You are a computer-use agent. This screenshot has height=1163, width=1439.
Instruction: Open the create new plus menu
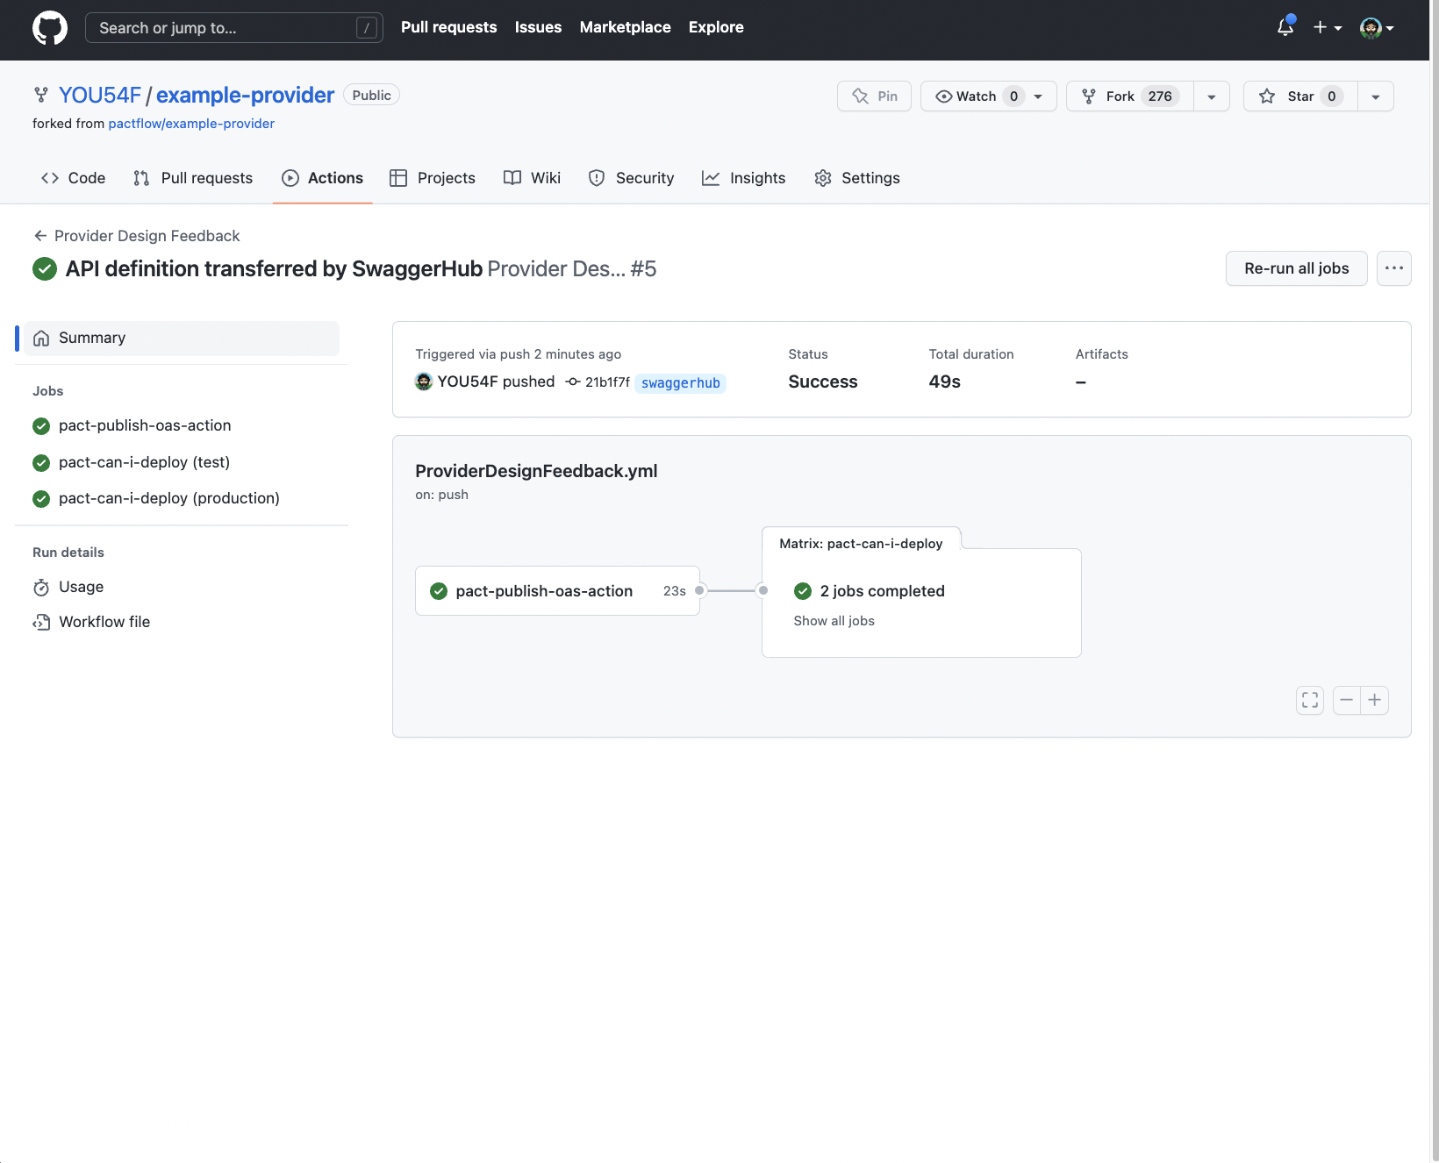[1327, 28]
